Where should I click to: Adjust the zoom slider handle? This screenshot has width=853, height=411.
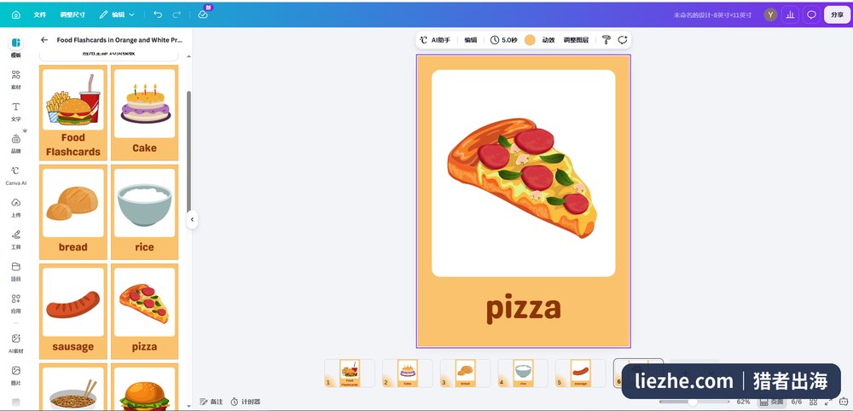(693, 402)
